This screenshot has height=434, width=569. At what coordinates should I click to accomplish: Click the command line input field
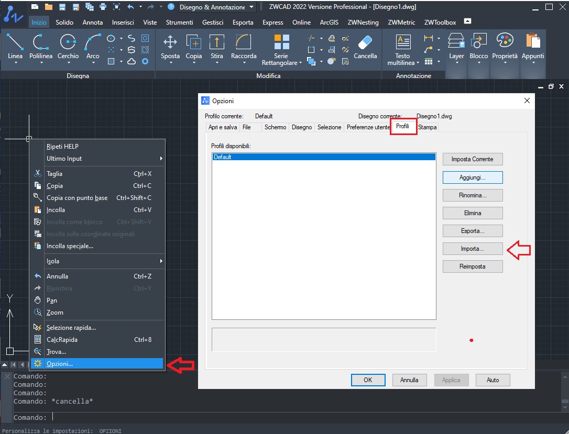(x=287, y=417)
